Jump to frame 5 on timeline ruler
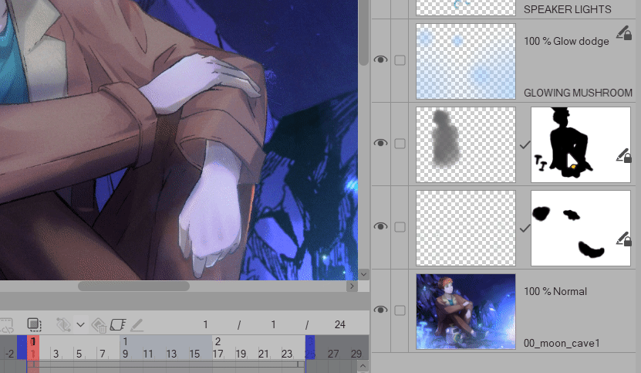Screen dimensions: 641x373 click(x=79, y=354)
